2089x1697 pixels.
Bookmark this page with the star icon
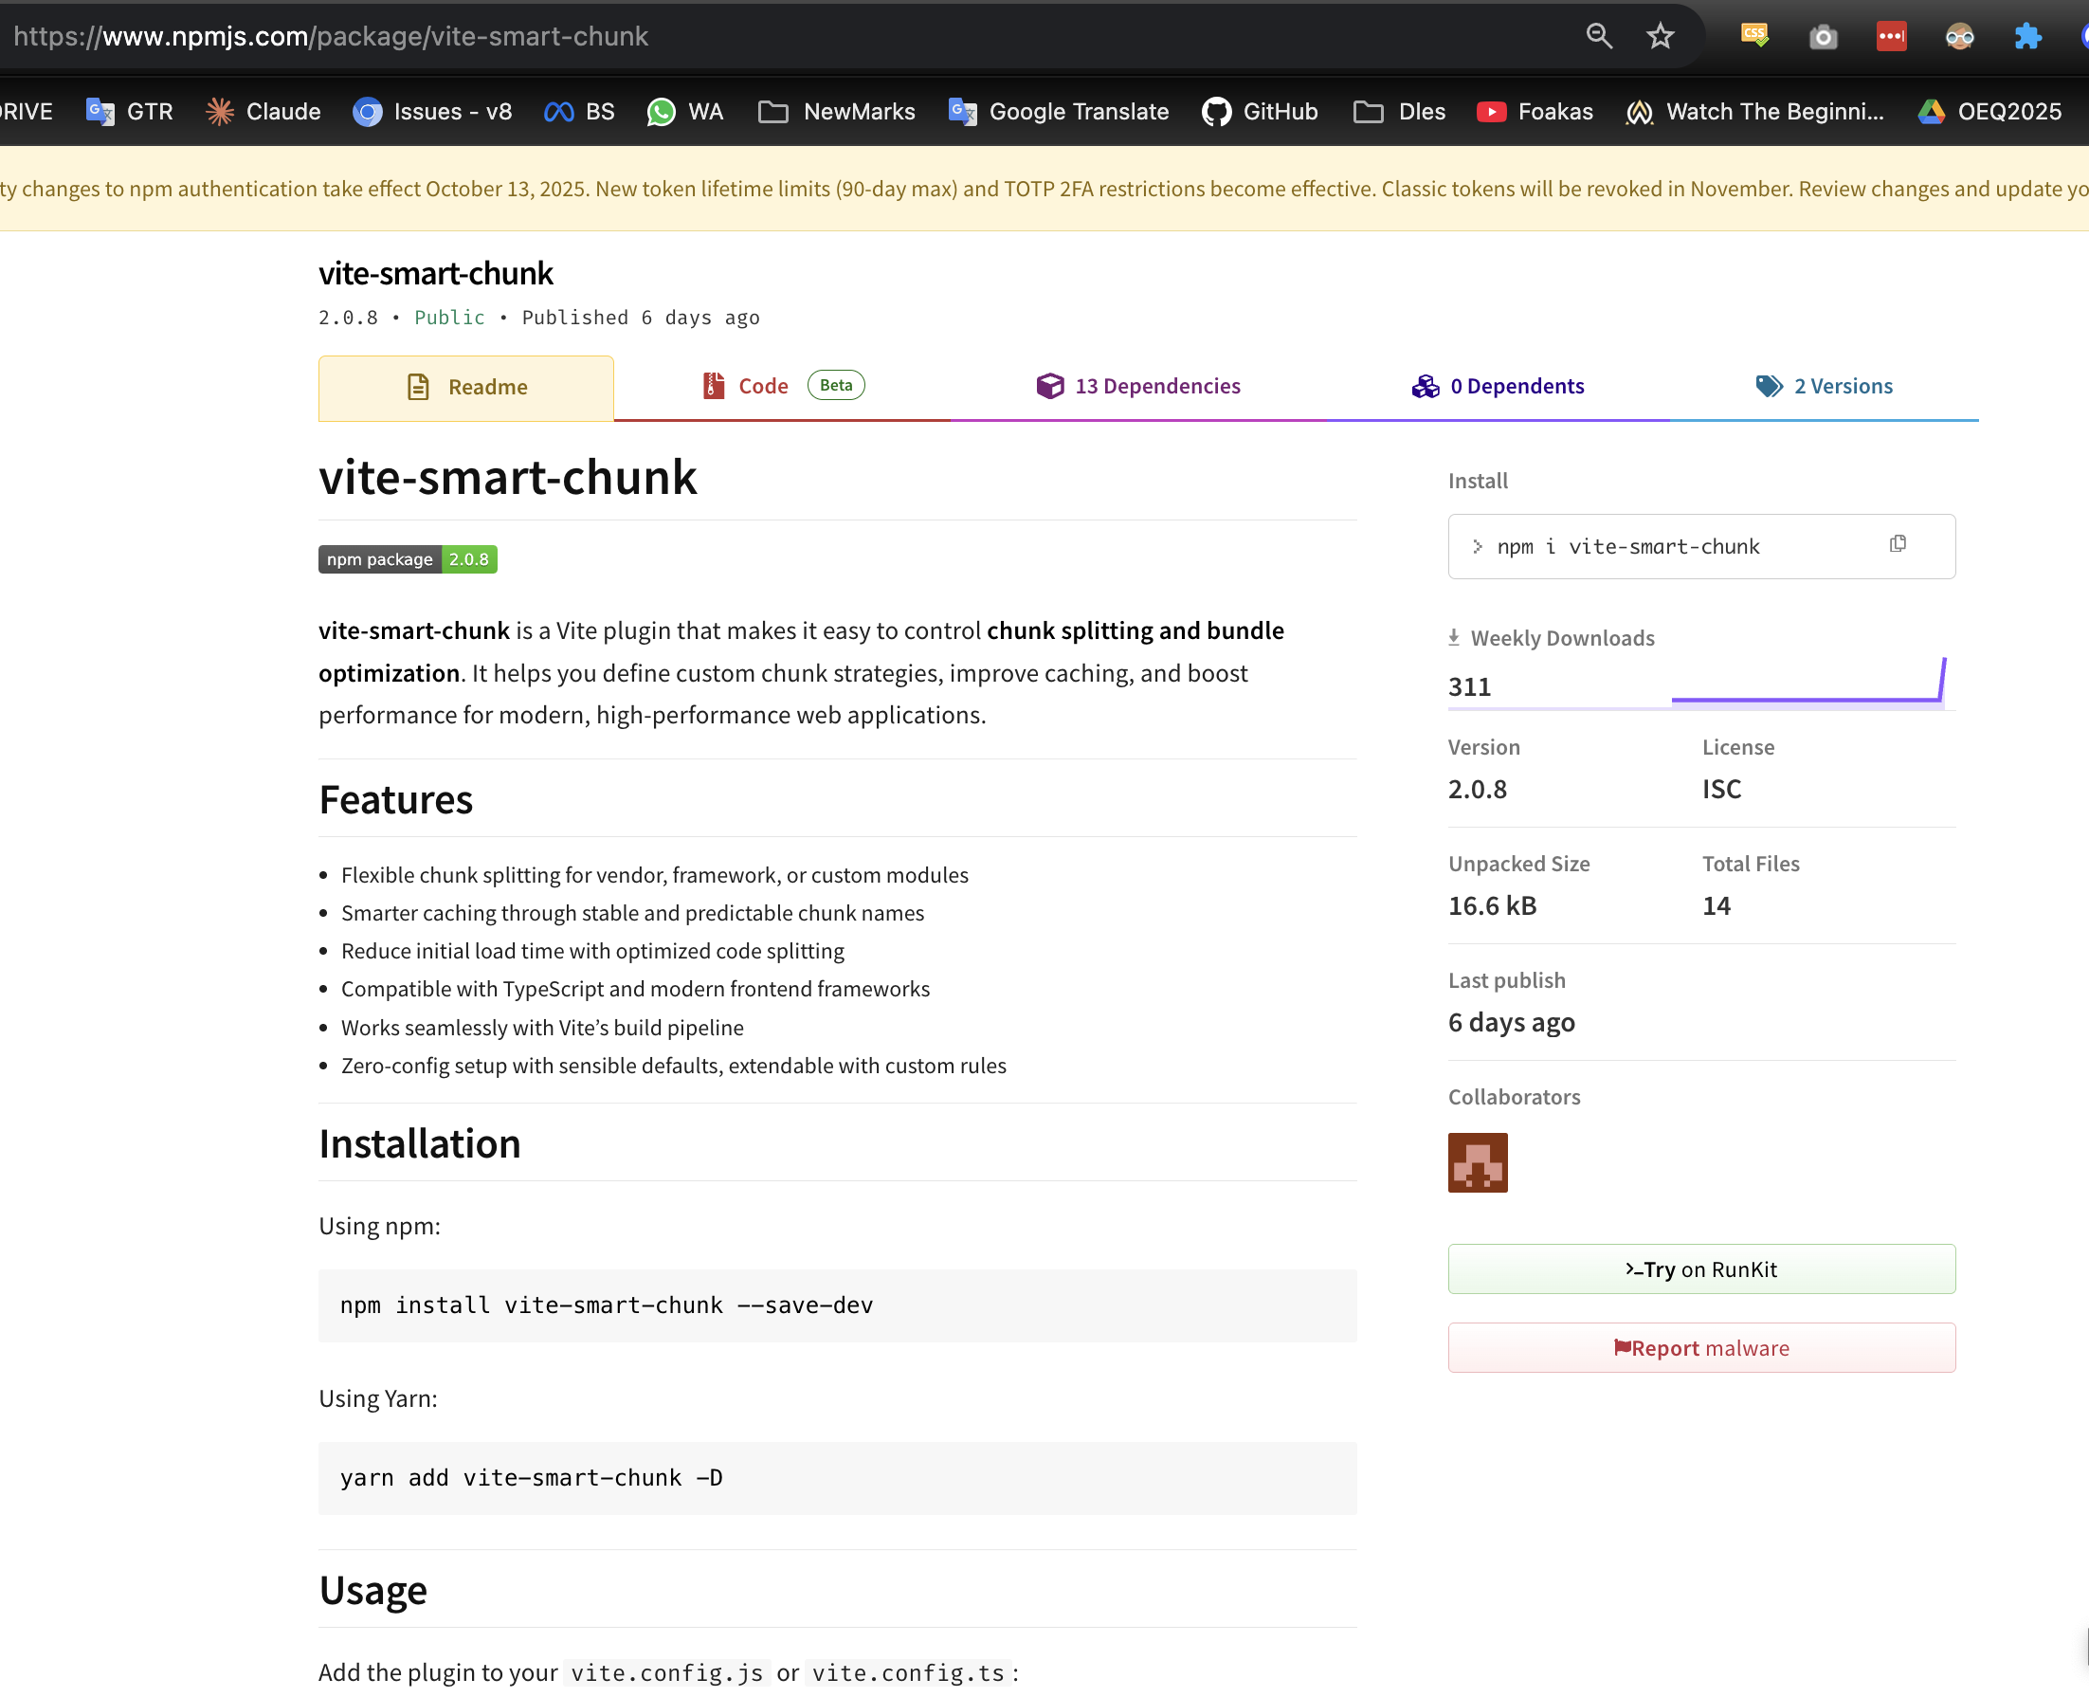point(1660,35)
